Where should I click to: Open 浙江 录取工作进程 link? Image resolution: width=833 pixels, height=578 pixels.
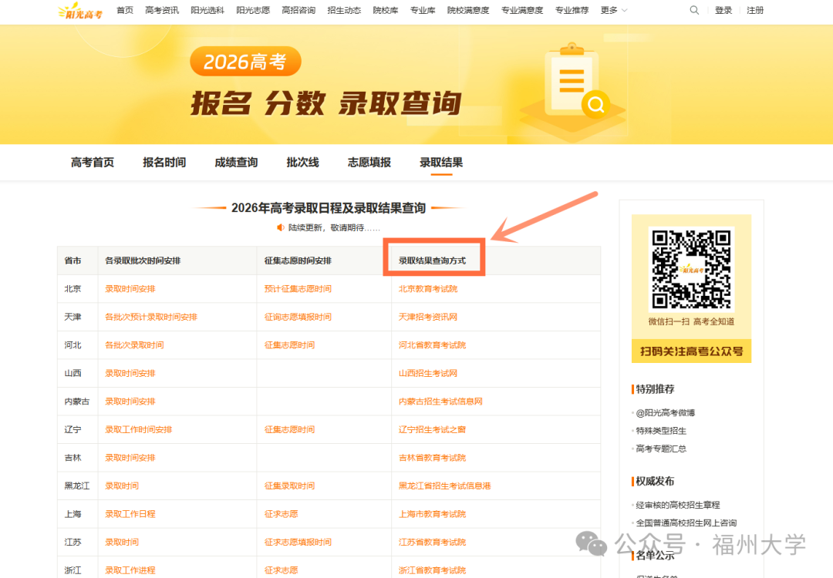tap(130, 570)
